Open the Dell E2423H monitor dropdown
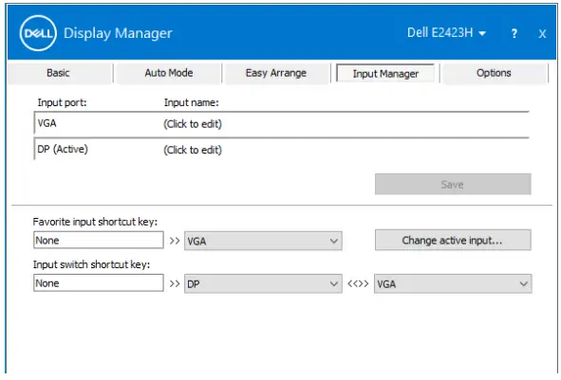The height and width of the screenshot is (380, 561). (446, 33)
